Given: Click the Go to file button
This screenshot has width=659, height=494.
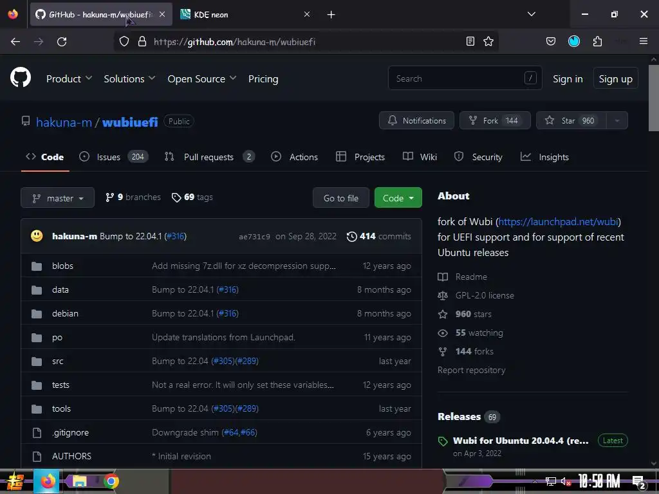Looking at the screenshot, I should [341, 198].
